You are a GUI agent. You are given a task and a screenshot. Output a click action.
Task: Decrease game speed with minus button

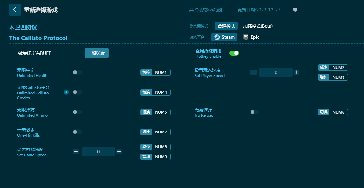tap(76, 152)
